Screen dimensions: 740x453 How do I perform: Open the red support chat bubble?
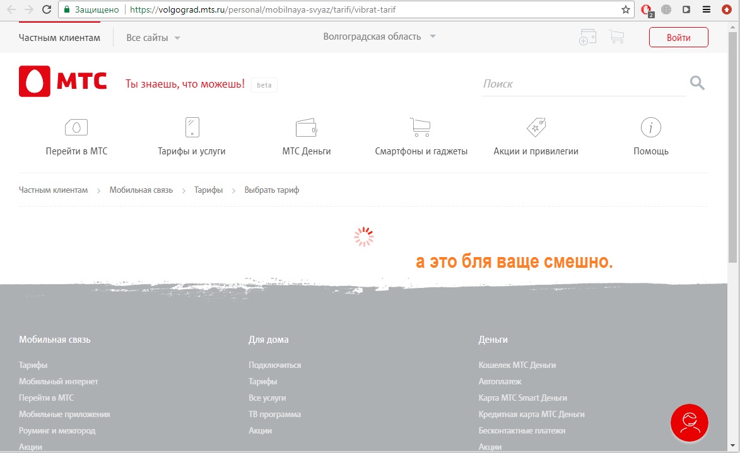coord(689,422)
